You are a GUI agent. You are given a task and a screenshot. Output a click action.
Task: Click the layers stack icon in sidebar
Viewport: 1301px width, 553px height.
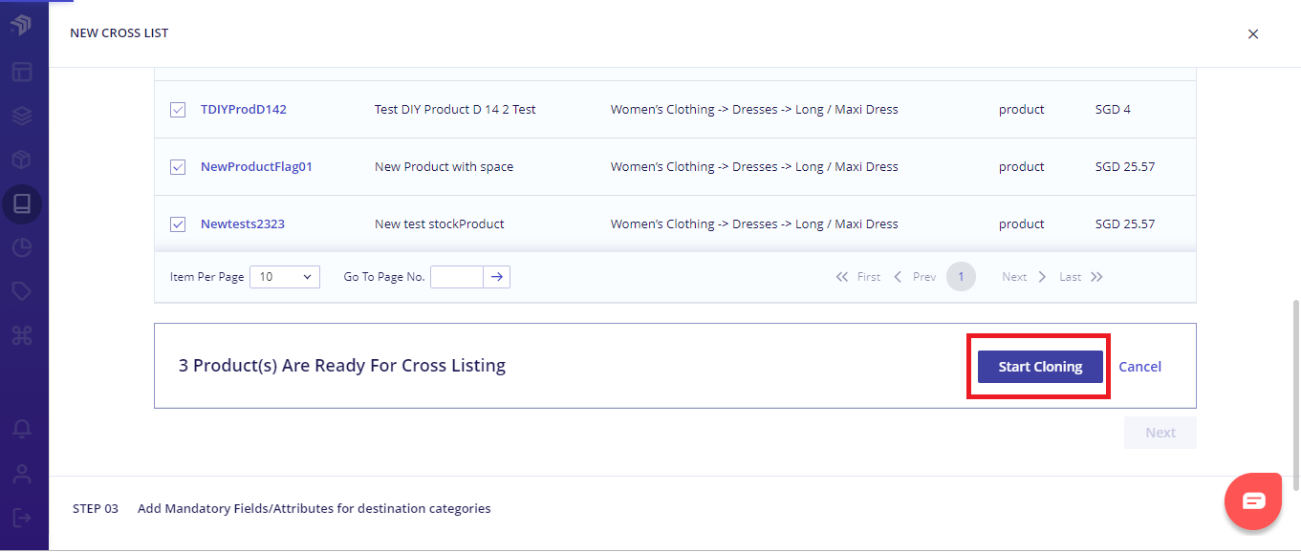point(22,116)
